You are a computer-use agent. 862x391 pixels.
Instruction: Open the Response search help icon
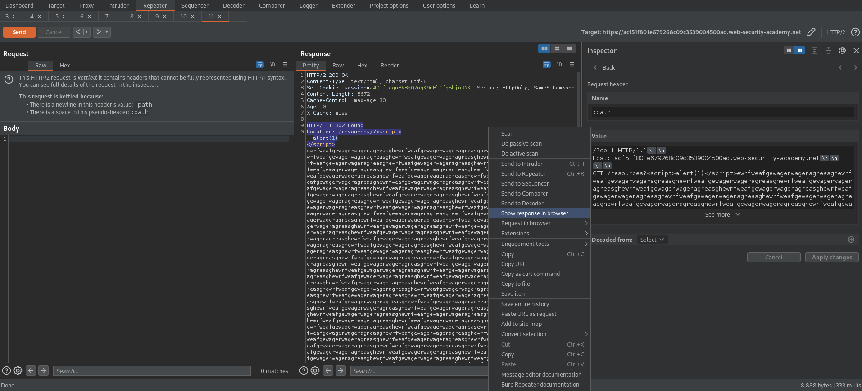(304, 371)
